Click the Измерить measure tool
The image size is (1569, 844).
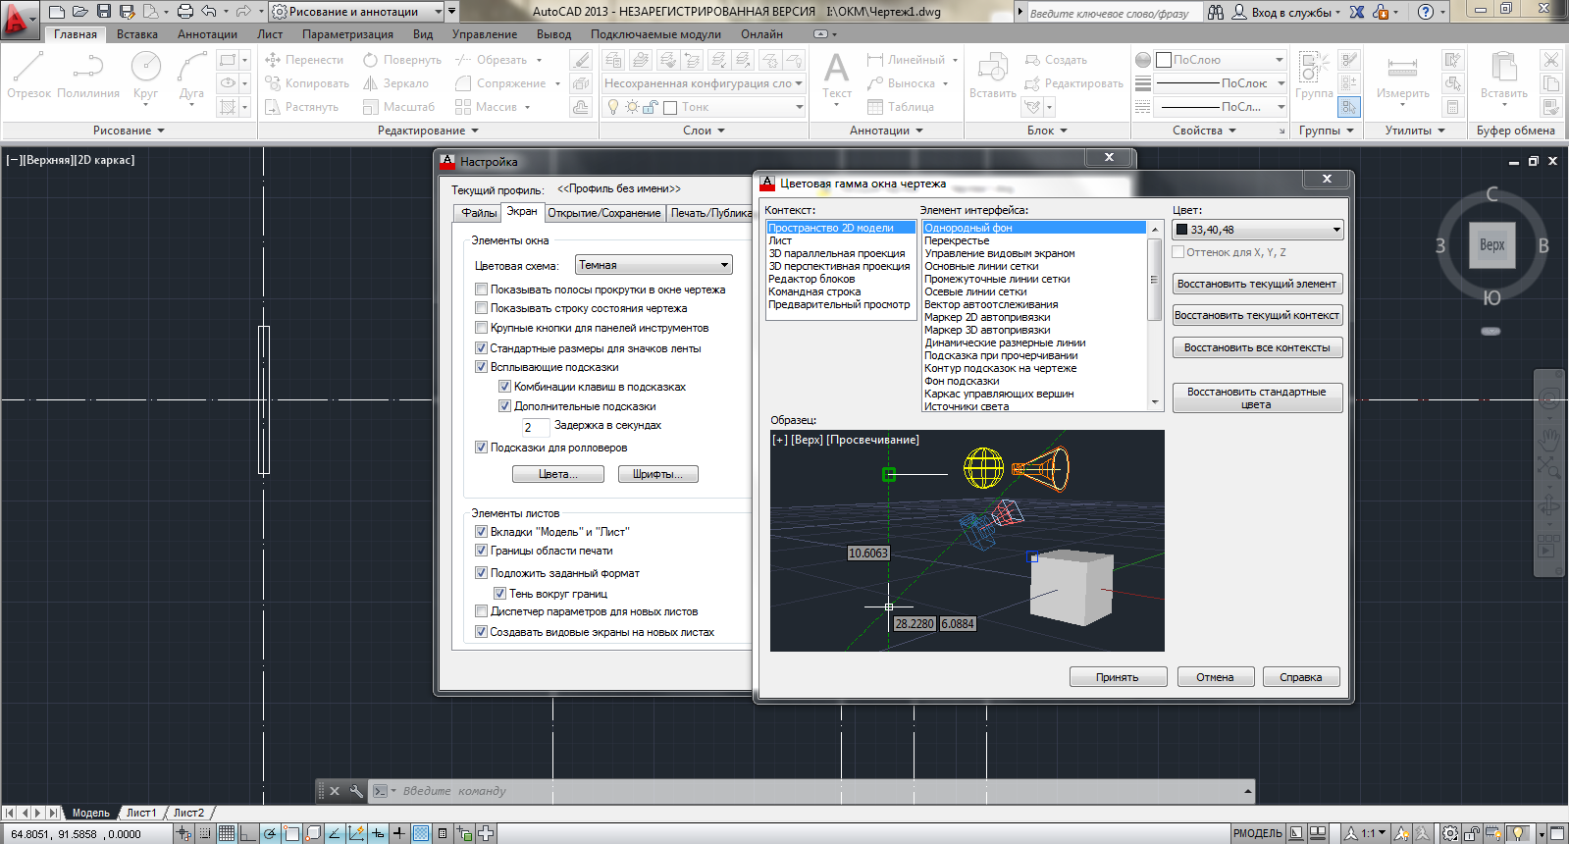[1402, 76]
